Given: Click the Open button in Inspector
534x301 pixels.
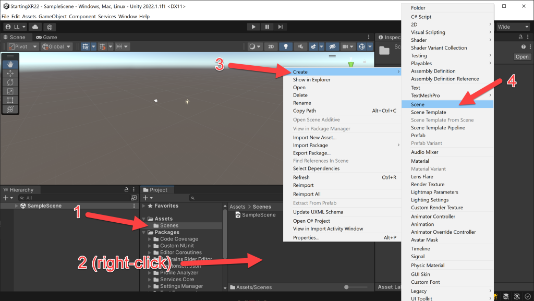Looking at the screenshot, I should (x=521, y=57).
